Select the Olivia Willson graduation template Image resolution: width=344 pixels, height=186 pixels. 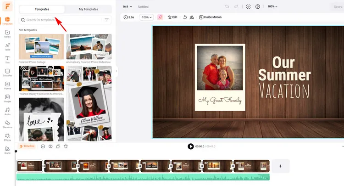89,103
